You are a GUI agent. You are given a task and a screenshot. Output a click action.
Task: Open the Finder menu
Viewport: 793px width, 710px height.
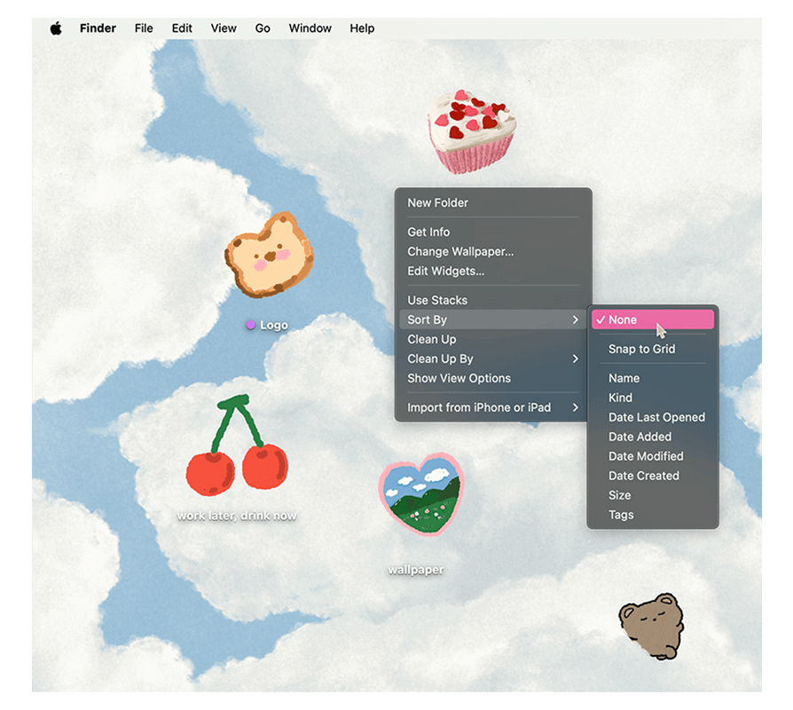click(x=98, y=28)
